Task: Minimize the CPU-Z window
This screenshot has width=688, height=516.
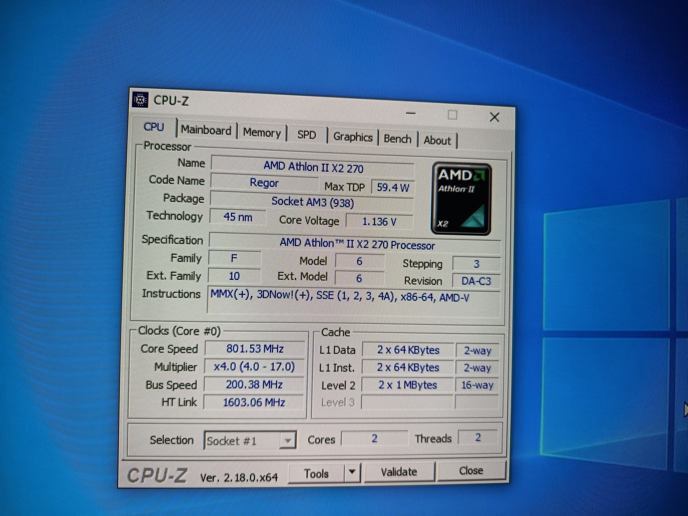Action: [411, 113]
